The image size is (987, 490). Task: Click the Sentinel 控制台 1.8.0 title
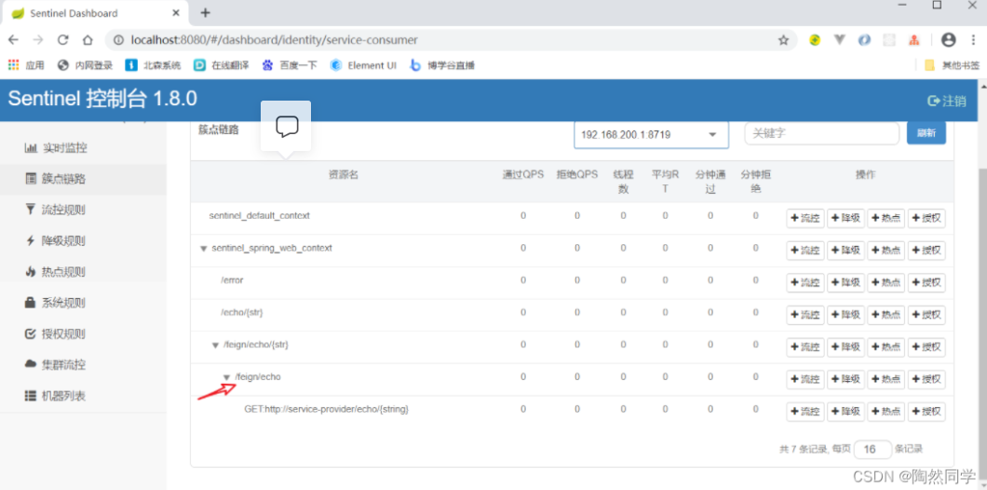click(102, 99)
